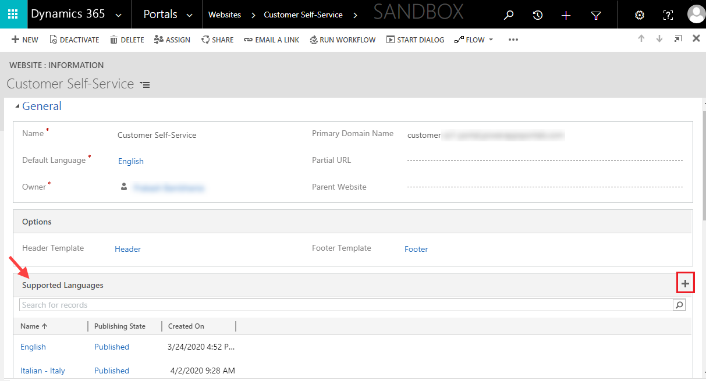This screenshot has height=381, width=706.
Task: Pop out the form into new window
Action: coord(678,38)
